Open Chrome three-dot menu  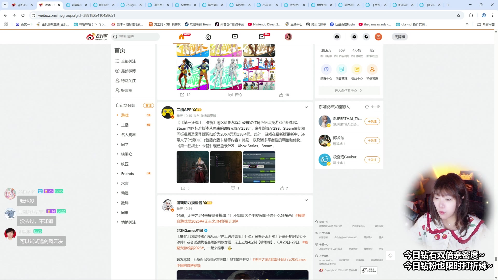click(493, 15)
